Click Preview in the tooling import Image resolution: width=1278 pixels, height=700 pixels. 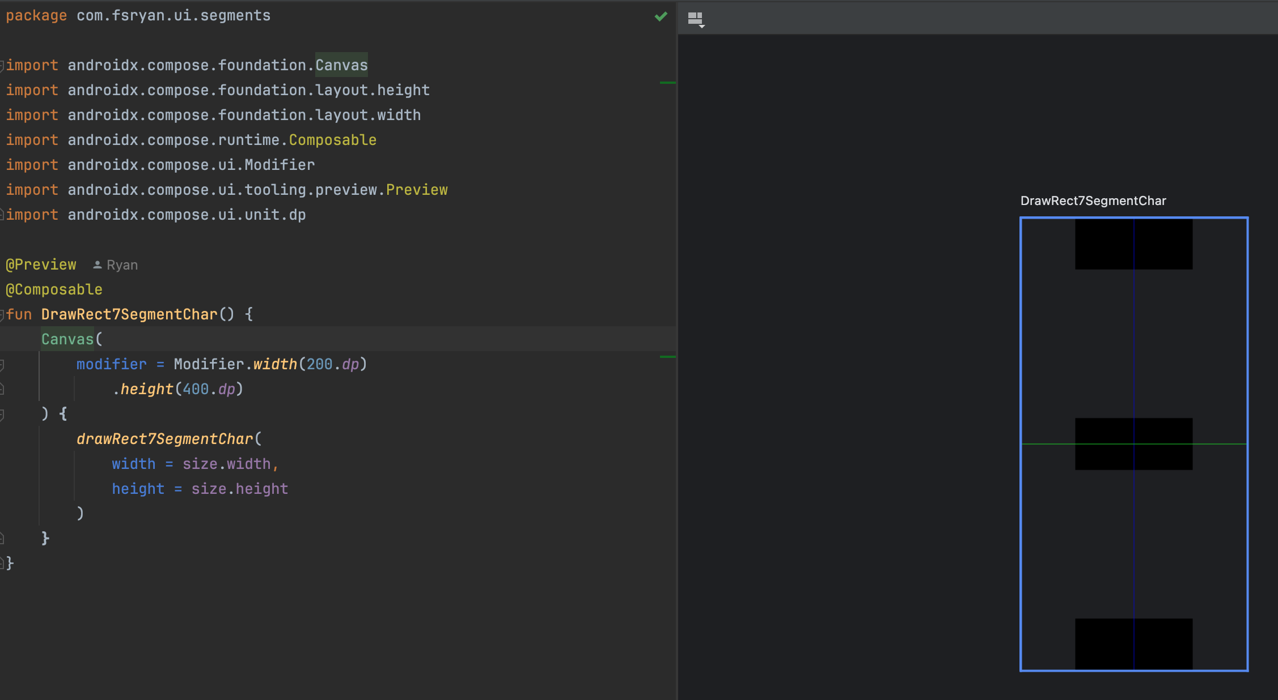pyautogui.click(x=417, y=190)
